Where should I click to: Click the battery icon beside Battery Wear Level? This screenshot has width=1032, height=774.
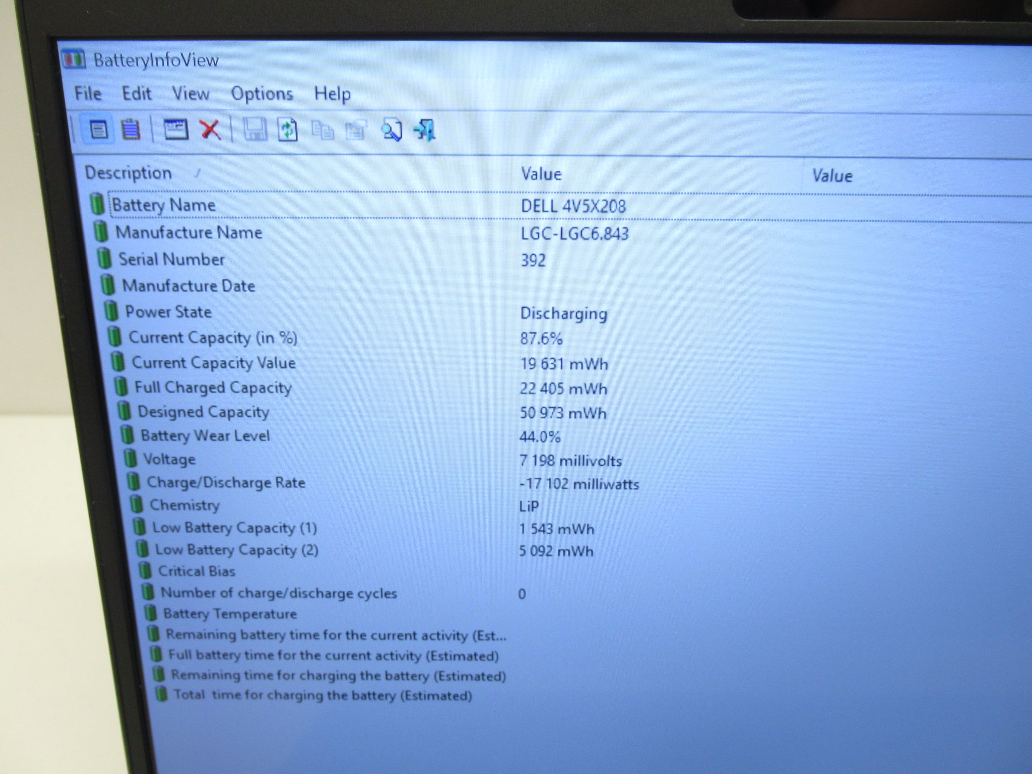click(x=127, y=434)
